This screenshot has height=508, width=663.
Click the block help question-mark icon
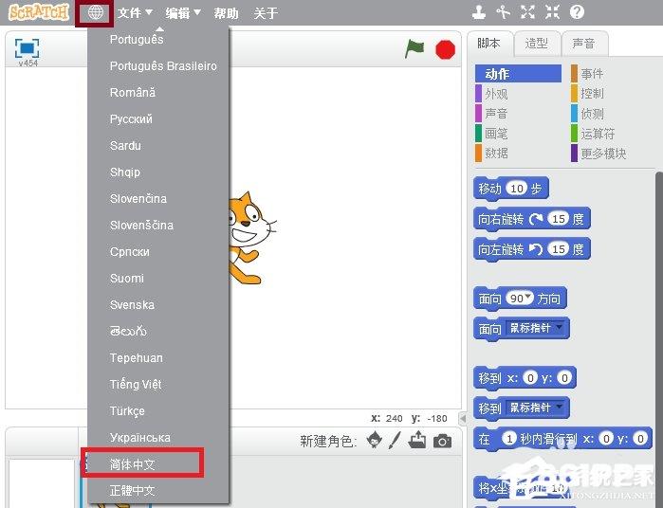coord(577,11)
